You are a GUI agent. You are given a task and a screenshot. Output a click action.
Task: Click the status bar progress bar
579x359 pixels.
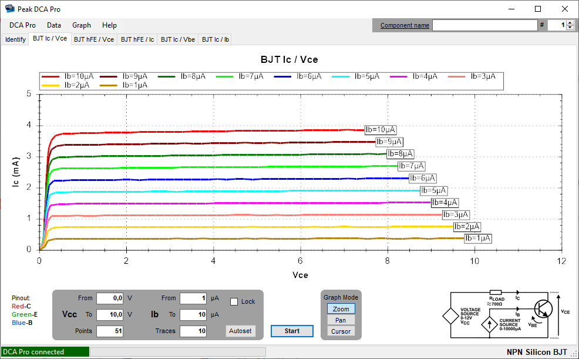pyautogui.click(x=178, y=351)
